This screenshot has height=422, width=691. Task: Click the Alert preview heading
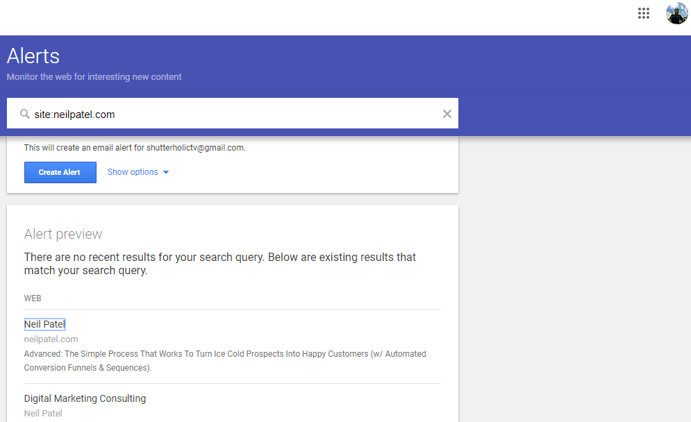(x=63, y=234)
